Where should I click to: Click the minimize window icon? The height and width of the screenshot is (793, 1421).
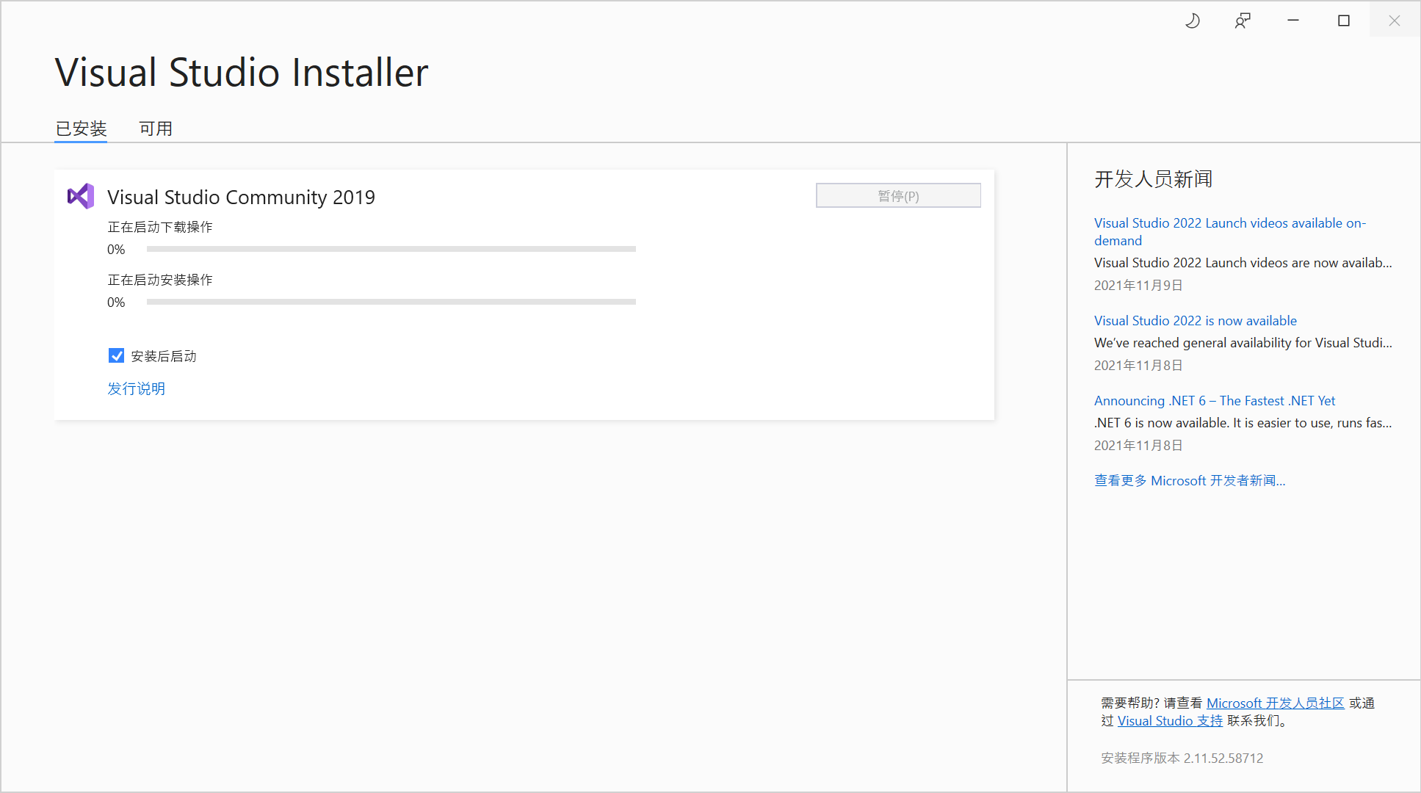coord(1292,21)
